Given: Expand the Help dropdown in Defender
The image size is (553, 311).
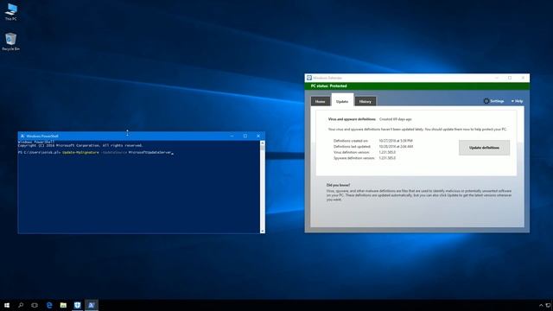Looking at the screenshot, I should [x=517, y=101].
